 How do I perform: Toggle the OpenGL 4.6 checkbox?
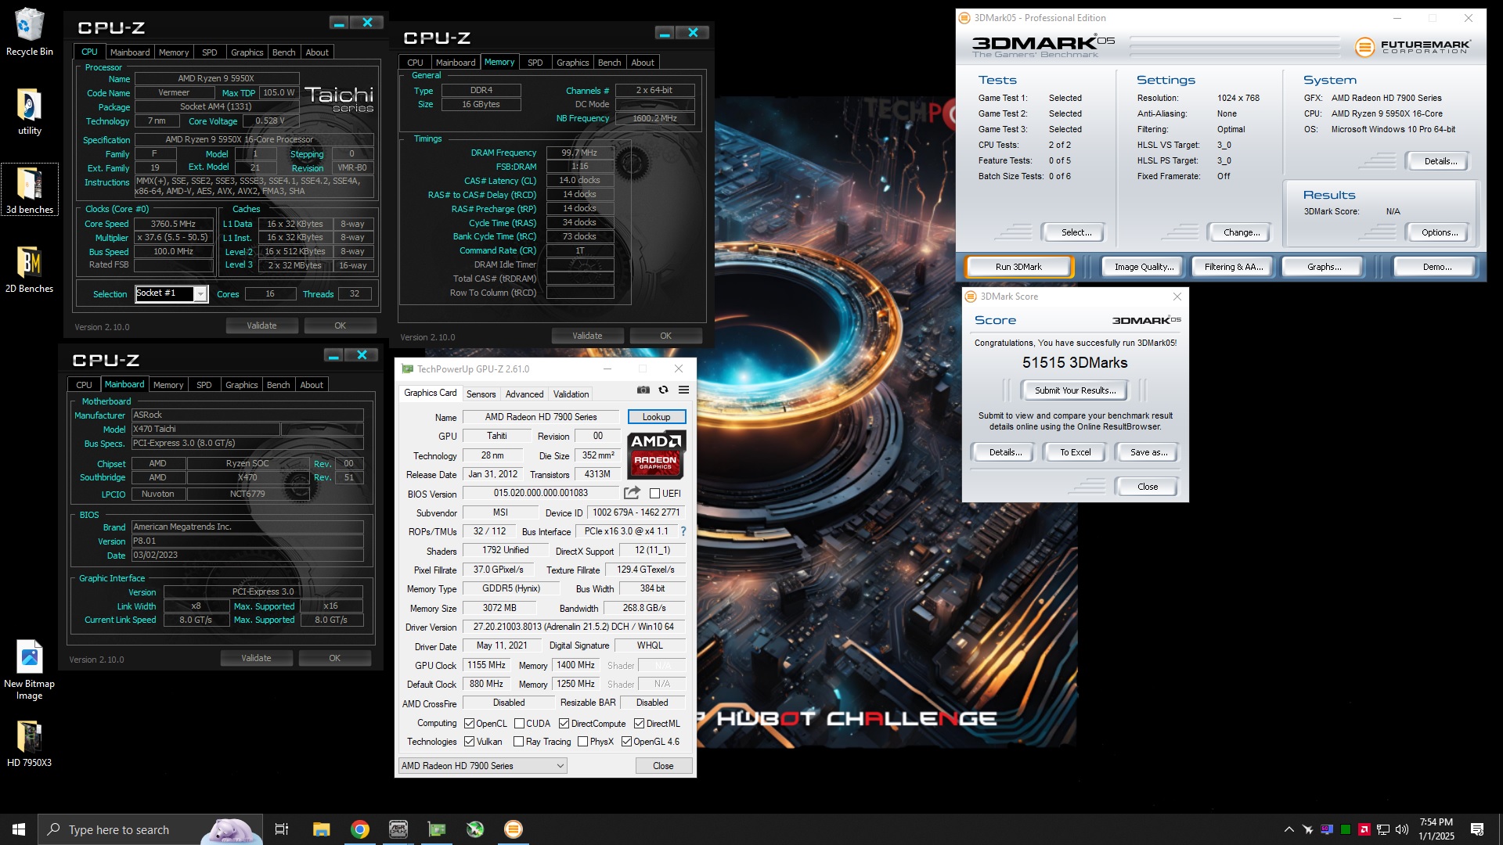point(626,742)
